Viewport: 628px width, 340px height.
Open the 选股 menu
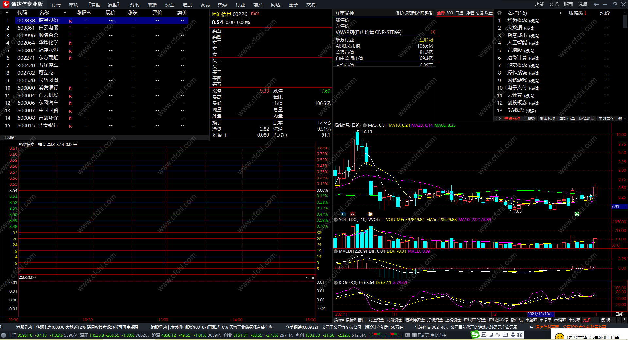coord(187,5)
